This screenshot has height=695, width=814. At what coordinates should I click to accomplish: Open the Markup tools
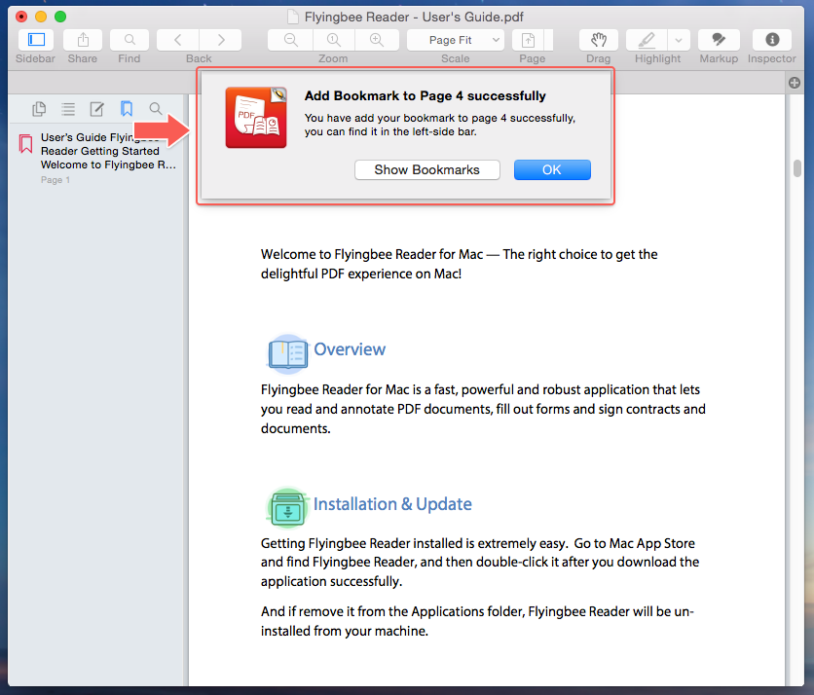[719, 40]
